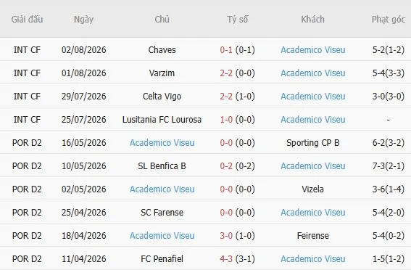Click home team Academico Viseu versus Sporting CP B
The image size is (411, 270).
point(162,142)
